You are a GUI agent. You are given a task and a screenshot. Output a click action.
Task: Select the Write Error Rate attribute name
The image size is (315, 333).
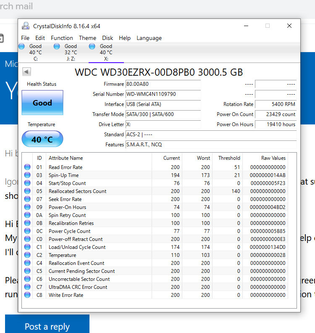(x=66, y=295)
